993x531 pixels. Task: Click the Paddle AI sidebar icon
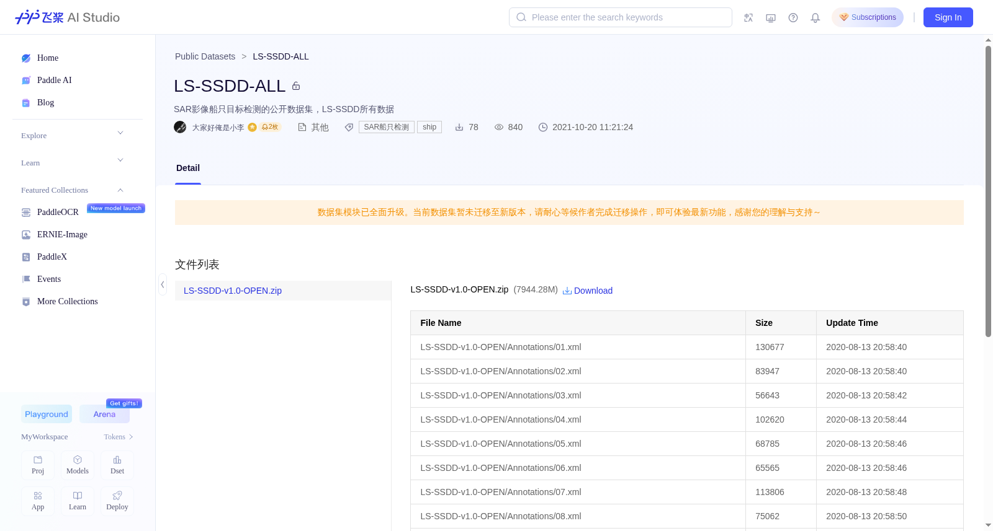tap(26, 81)
